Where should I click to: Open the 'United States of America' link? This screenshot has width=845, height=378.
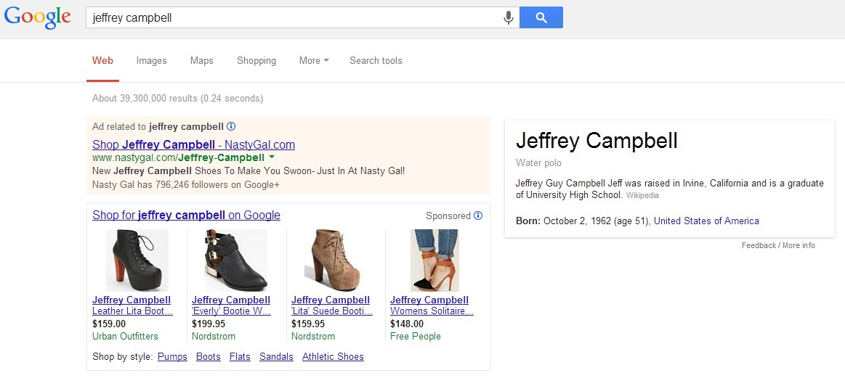(706, 221)
